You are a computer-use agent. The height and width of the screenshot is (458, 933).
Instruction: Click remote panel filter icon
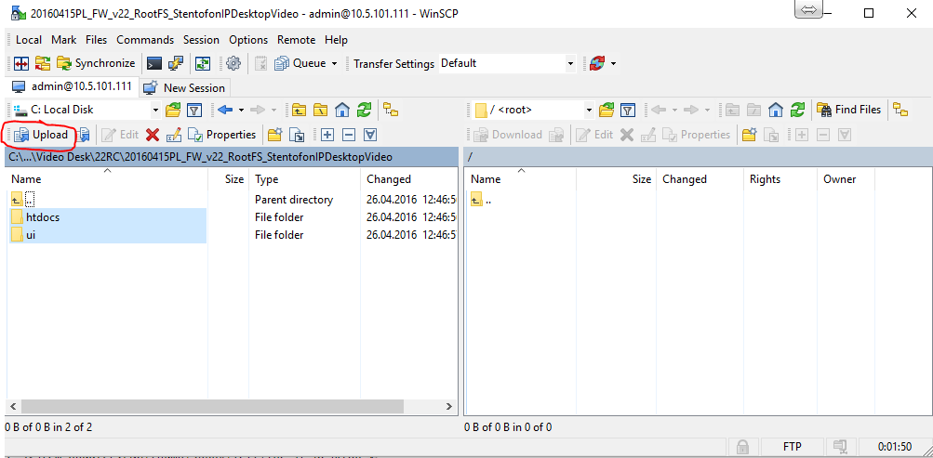628,110
